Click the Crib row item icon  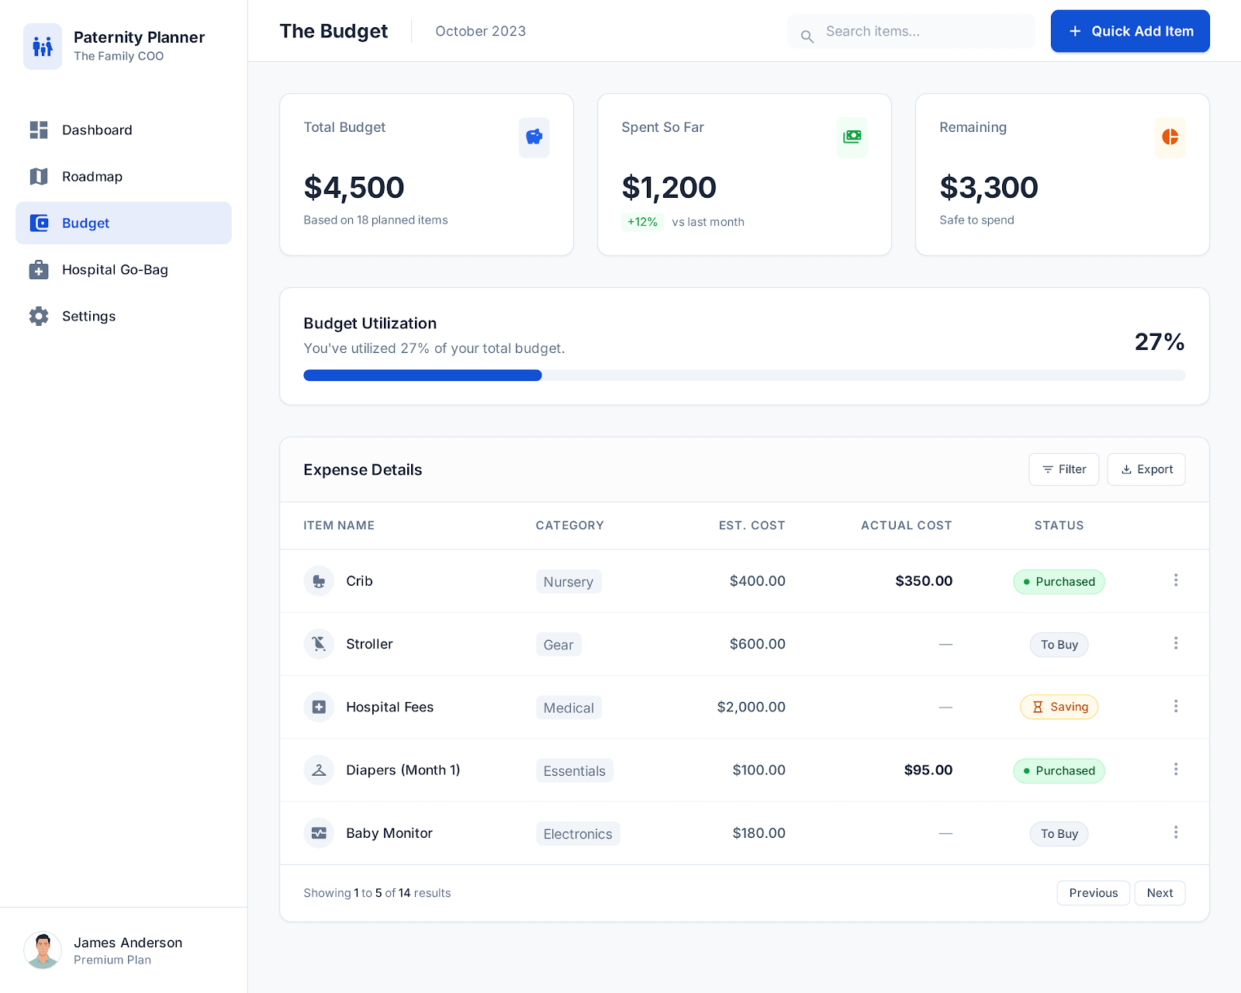pyautogui.click(x=319, y=581)
